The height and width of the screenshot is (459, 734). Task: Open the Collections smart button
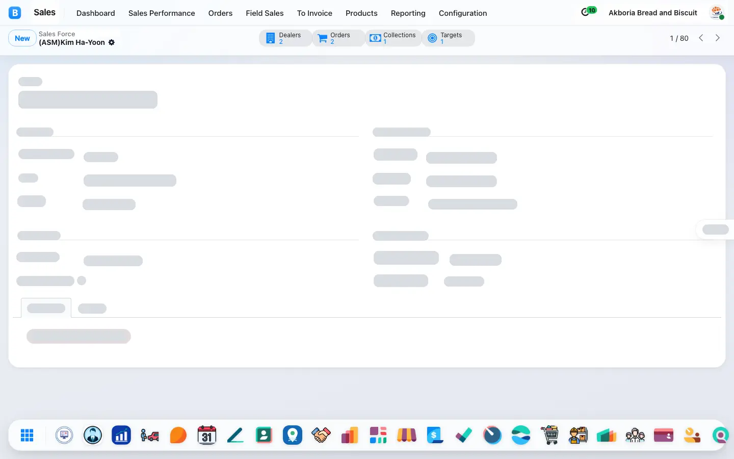point(393,38)
